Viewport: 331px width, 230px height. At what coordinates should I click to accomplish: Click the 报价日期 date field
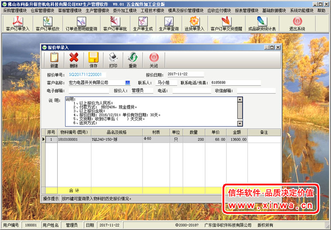[185, 74]
